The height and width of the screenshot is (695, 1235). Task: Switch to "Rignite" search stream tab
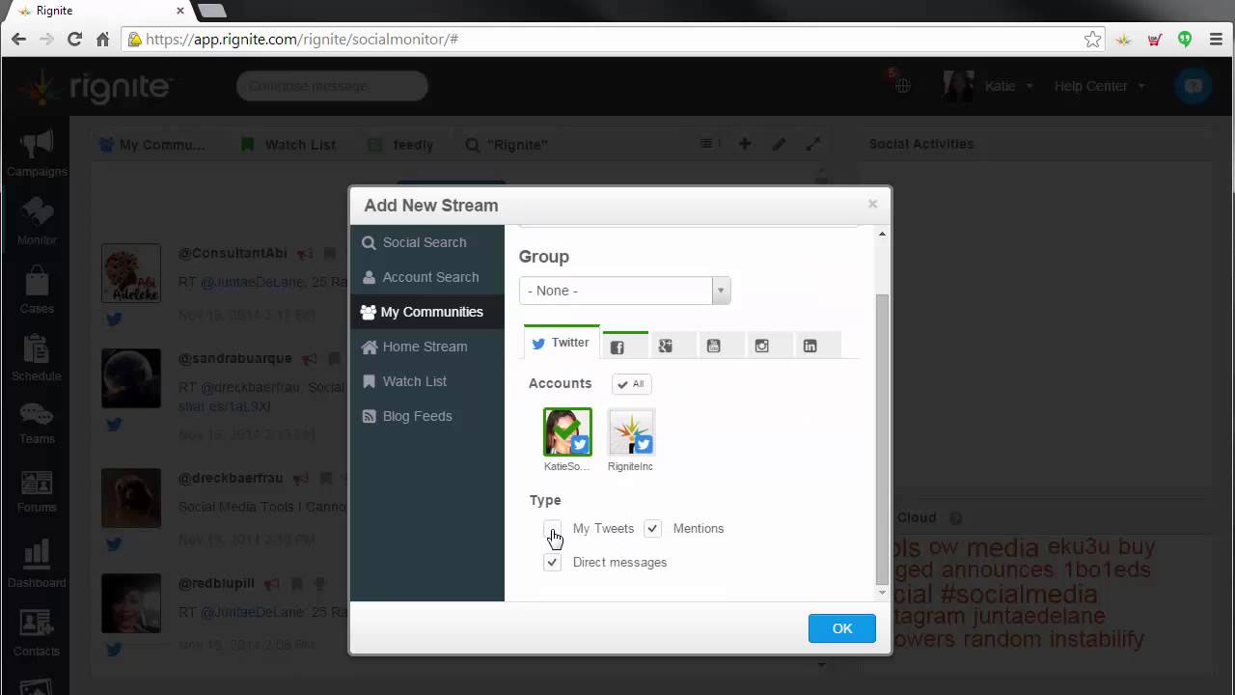(507, 145)
